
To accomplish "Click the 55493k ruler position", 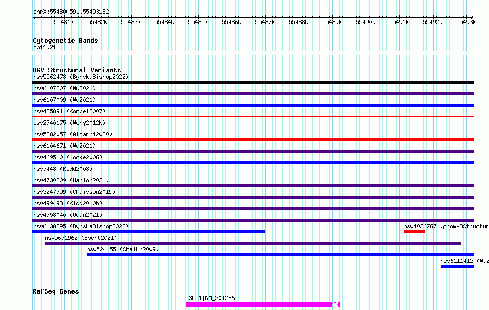I will (466, 22).
